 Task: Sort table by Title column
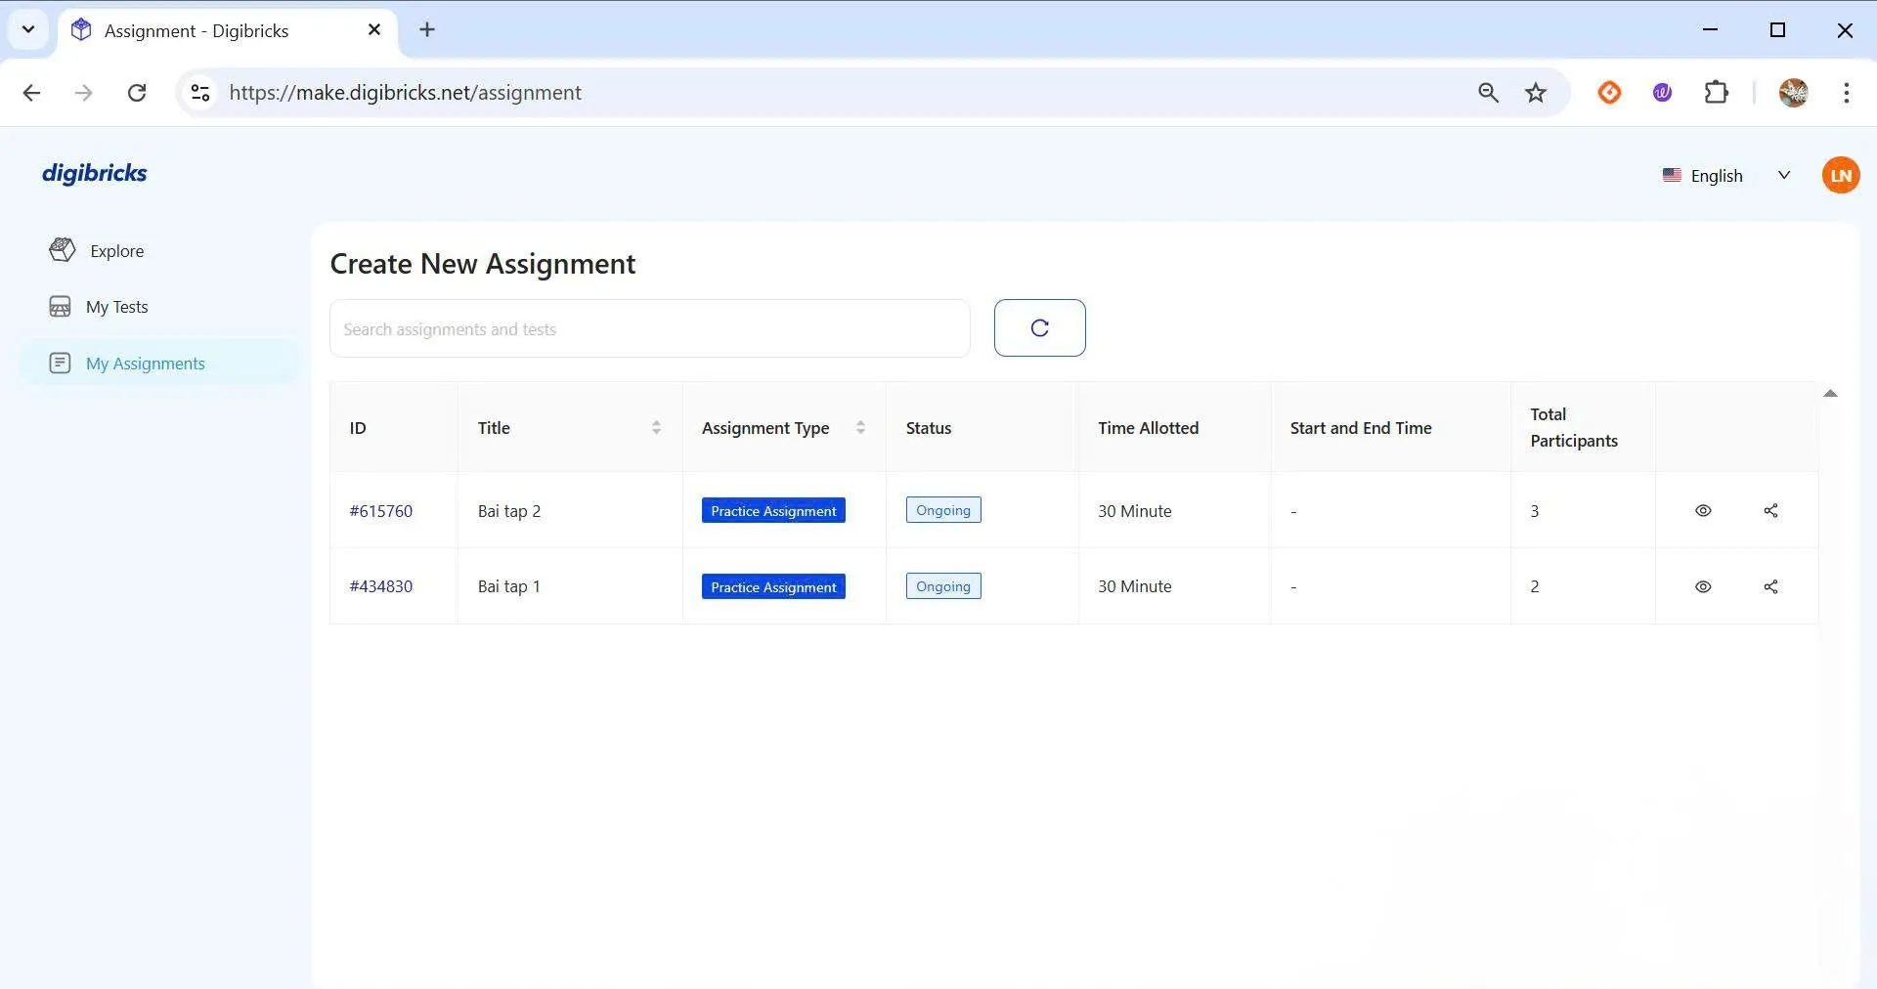coord(655,428)
